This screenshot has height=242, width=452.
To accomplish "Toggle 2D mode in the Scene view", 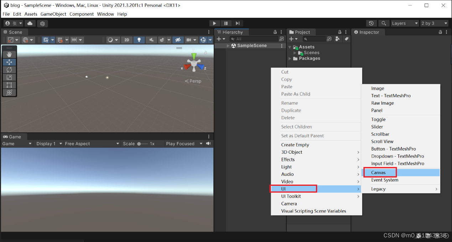I will point(126,40).
